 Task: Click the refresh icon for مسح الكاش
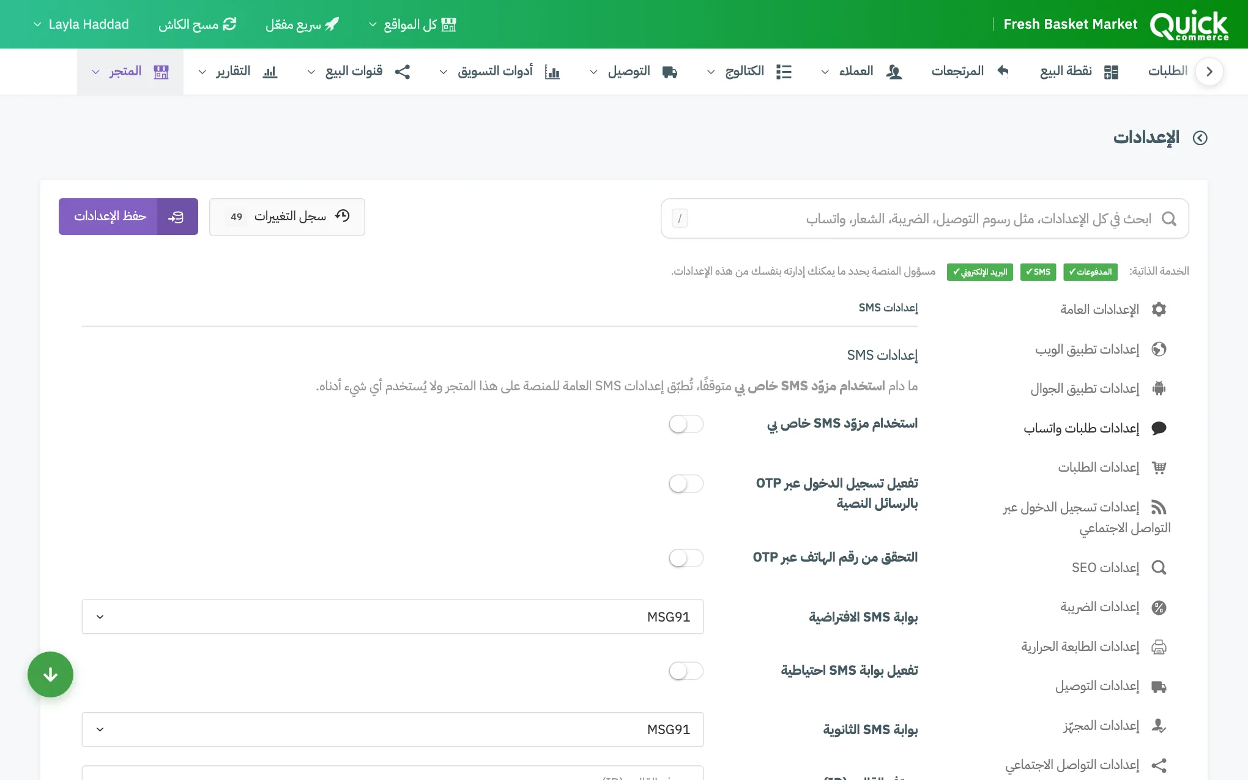(x=230, y=24)
